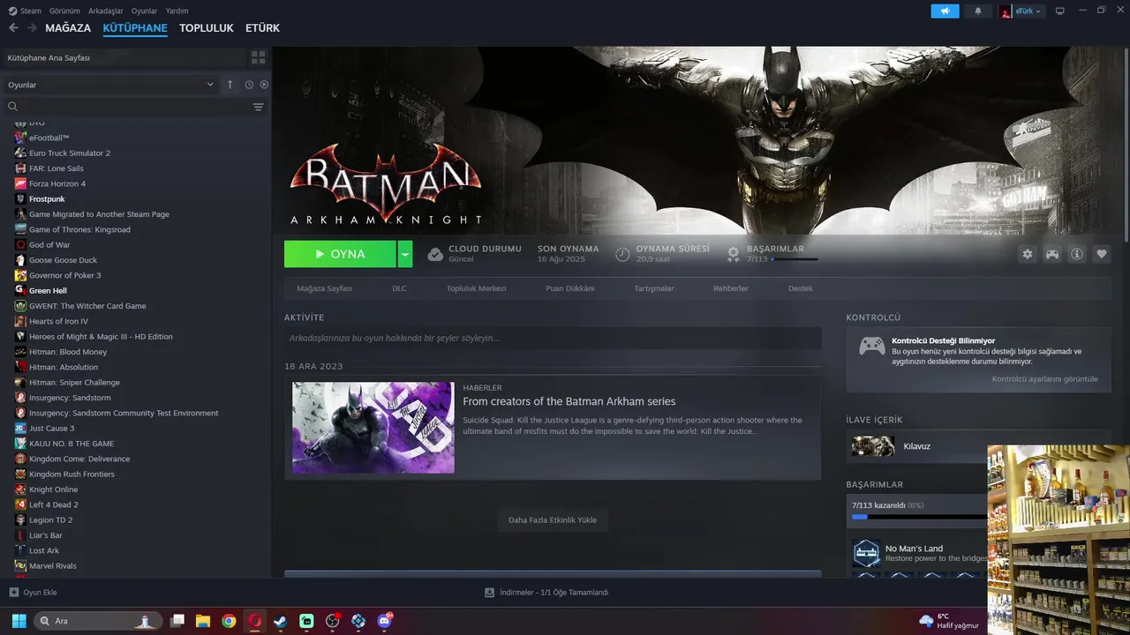Screen dimensions: 1130x635
Task: Open Topluluk Merkezi tab
Action: (476, 288)
